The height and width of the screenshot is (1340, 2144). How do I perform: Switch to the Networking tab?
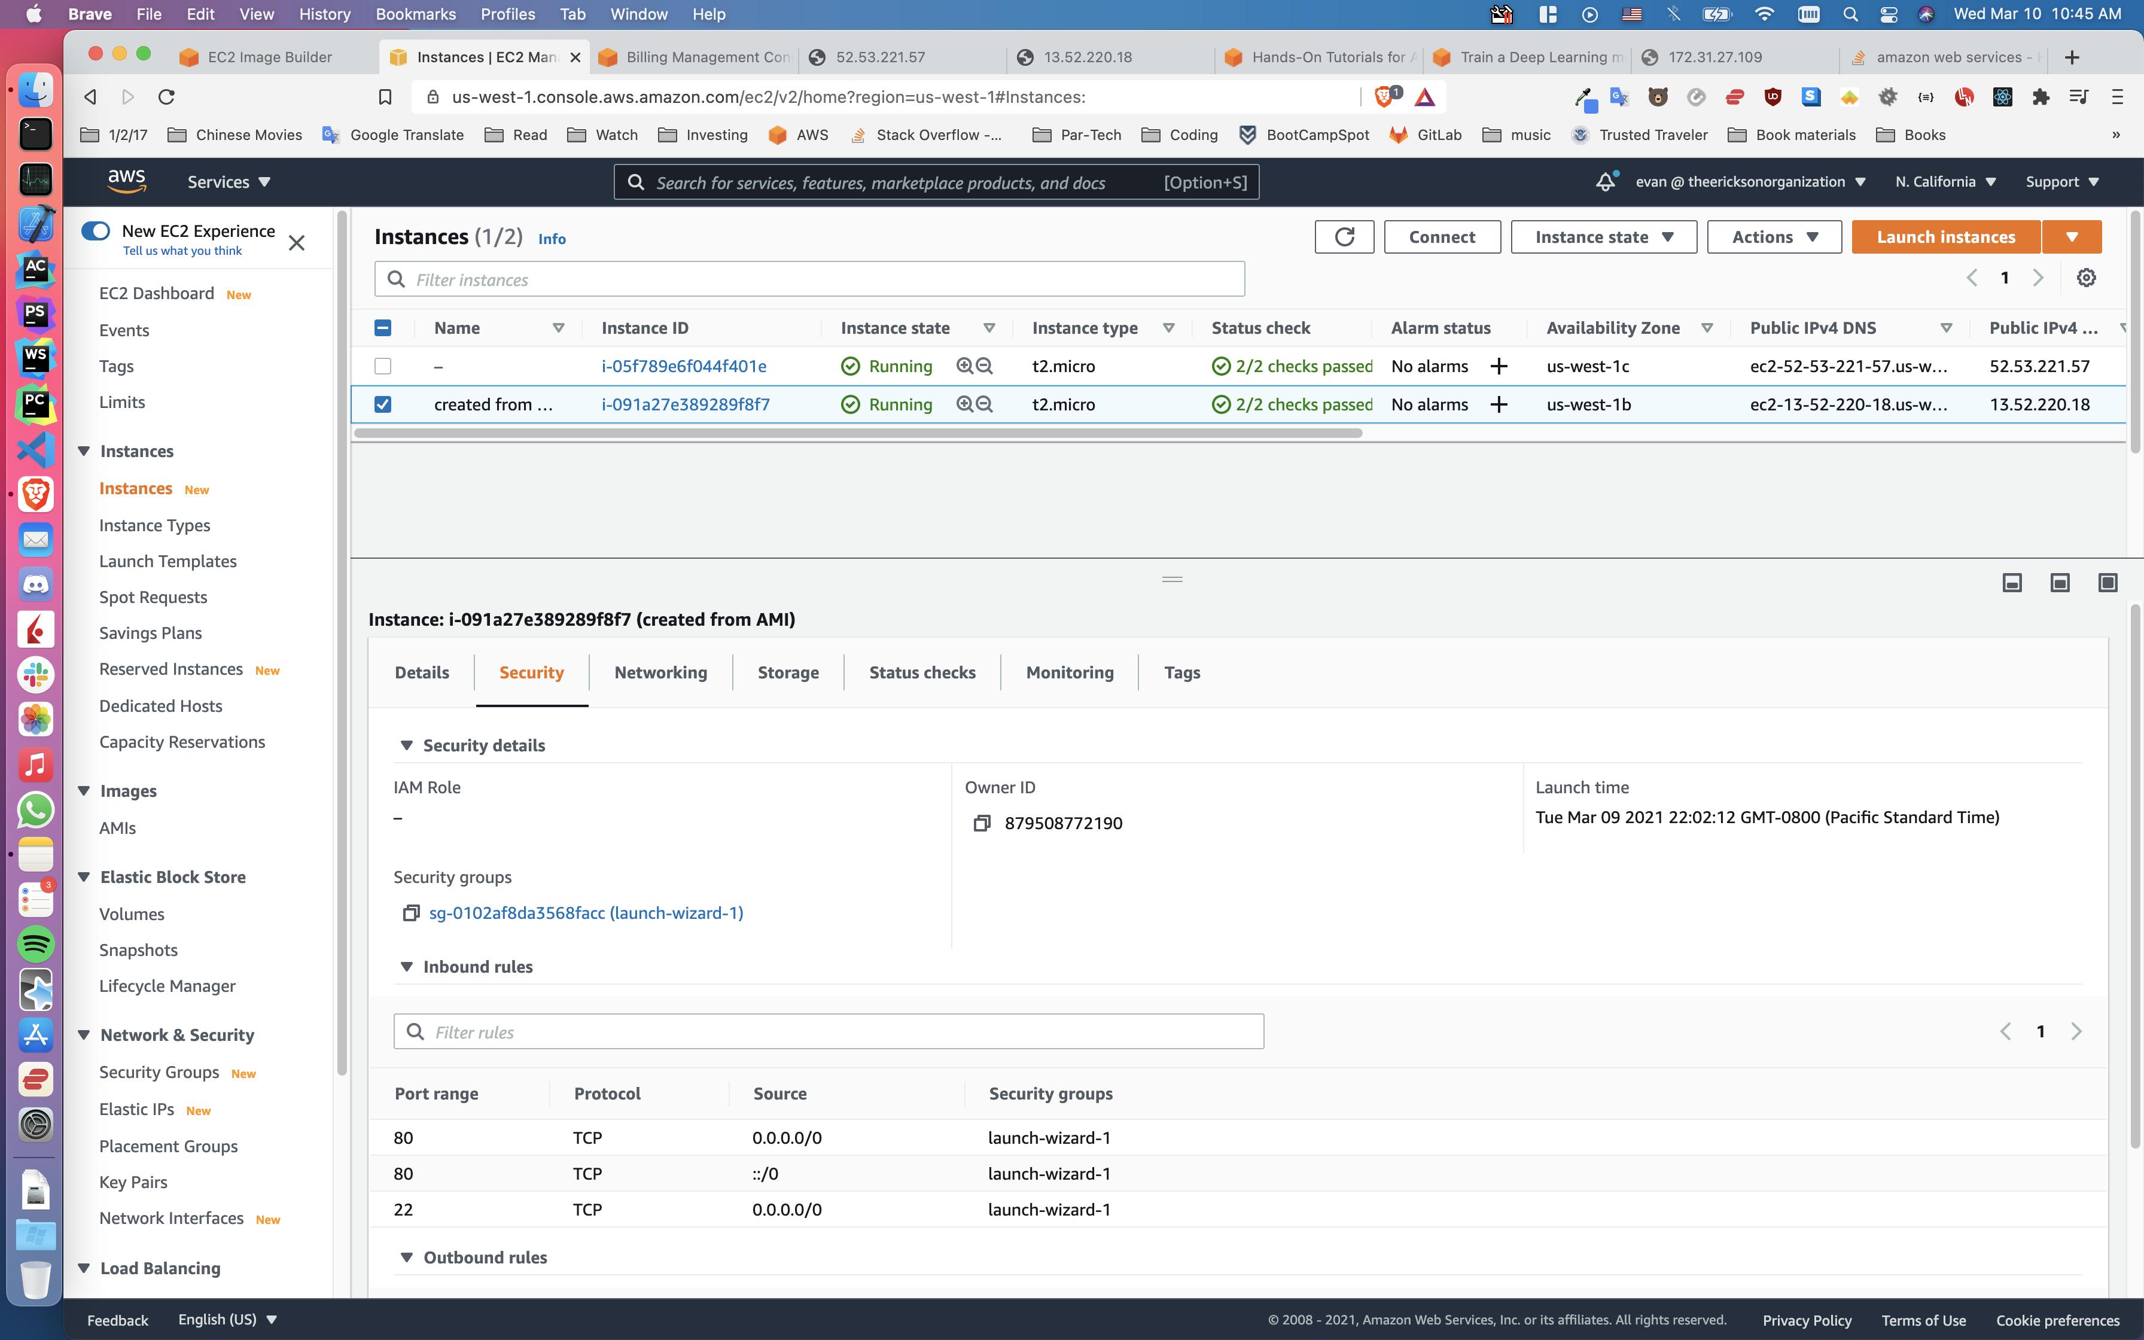660,672
